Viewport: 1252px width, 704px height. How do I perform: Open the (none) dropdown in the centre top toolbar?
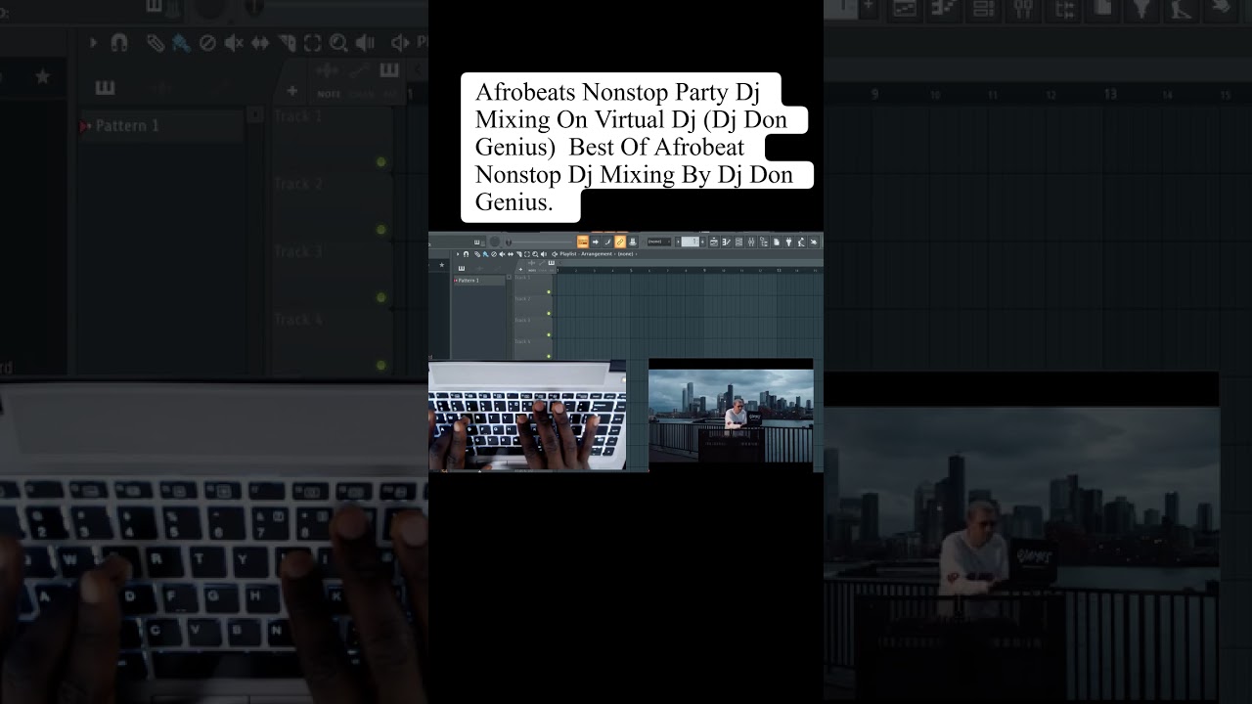click(x=659, y=242)
